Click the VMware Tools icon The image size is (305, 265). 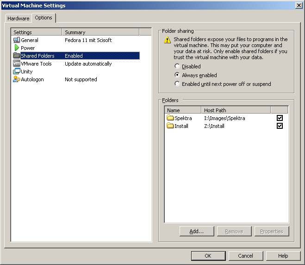[x=17, y=64]
